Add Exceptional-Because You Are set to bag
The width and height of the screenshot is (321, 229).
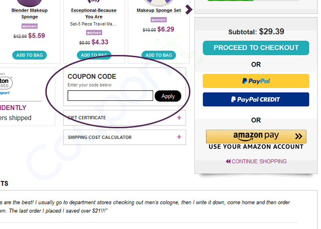pyautogui.click(x=94, y=55)
